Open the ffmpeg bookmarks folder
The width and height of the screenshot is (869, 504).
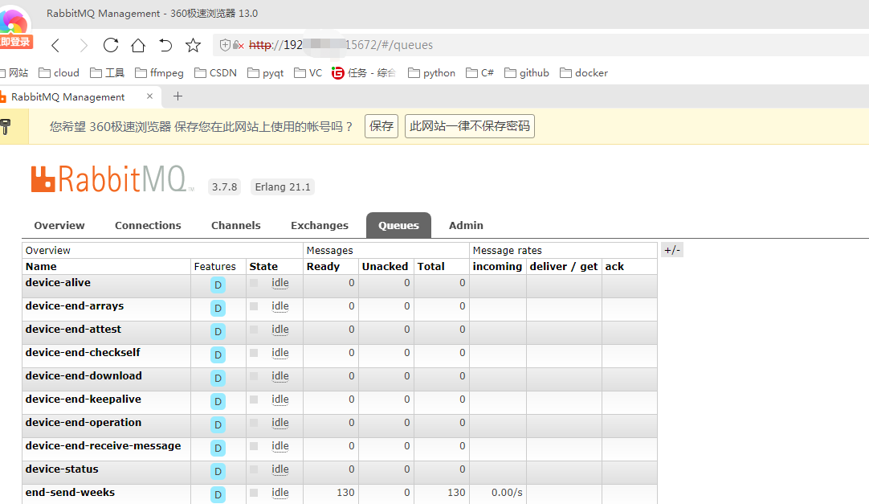pos(159,72)
